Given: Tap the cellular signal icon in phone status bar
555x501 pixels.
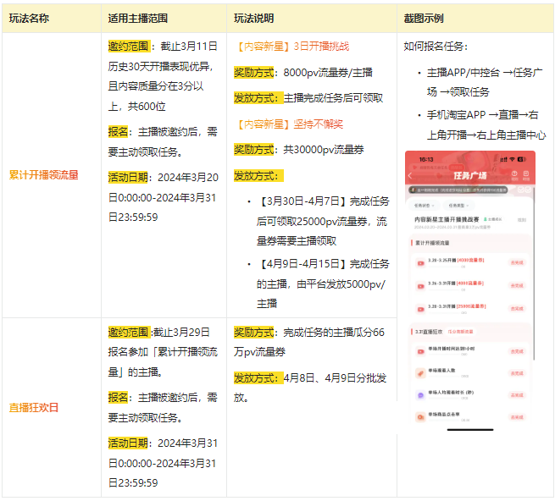Looking at the screenshot, I should point(503,159).
